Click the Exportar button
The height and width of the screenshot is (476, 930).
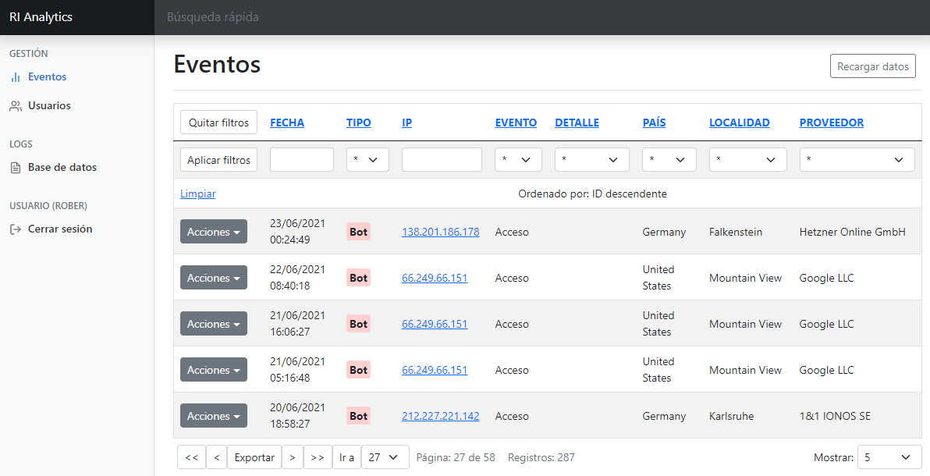pyautogui.click(x=254, y=457)
